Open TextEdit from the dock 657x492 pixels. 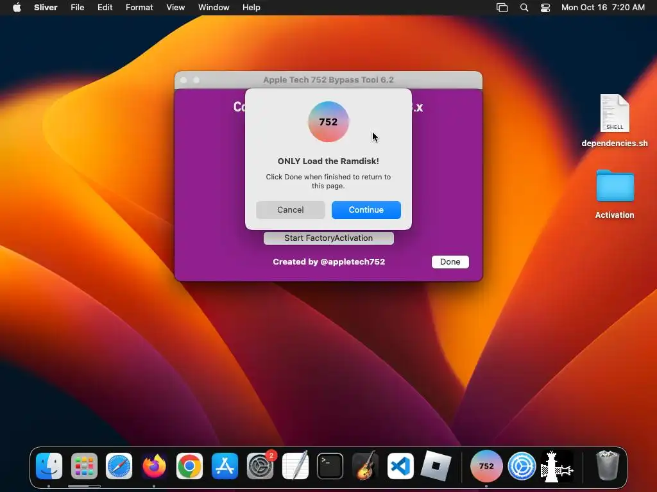click(295, 466)
